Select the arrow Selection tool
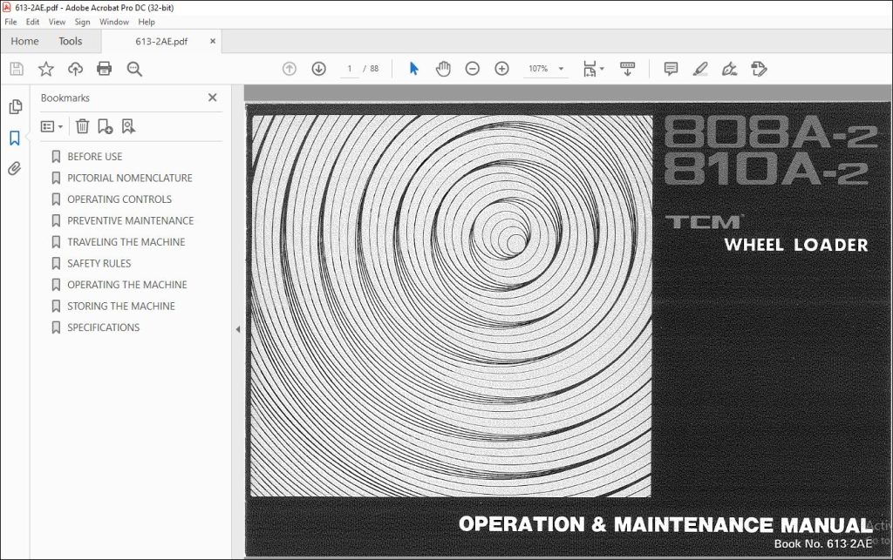 click(414, 69)
